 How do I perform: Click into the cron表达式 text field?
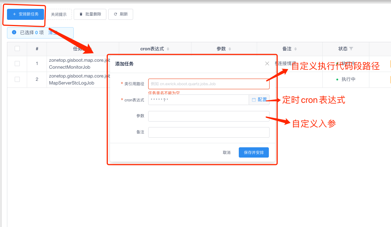click(x=198, y=100)
